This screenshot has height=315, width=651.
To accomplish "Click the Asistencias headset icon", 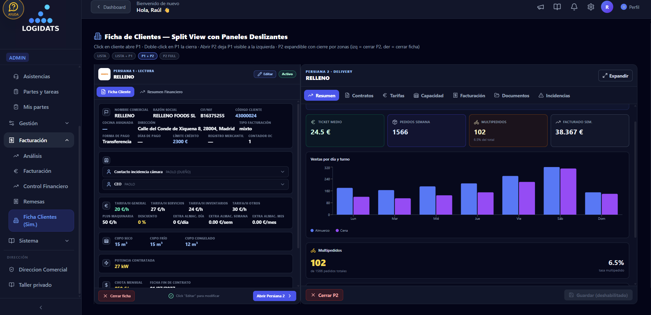I will tap(16, 77).
